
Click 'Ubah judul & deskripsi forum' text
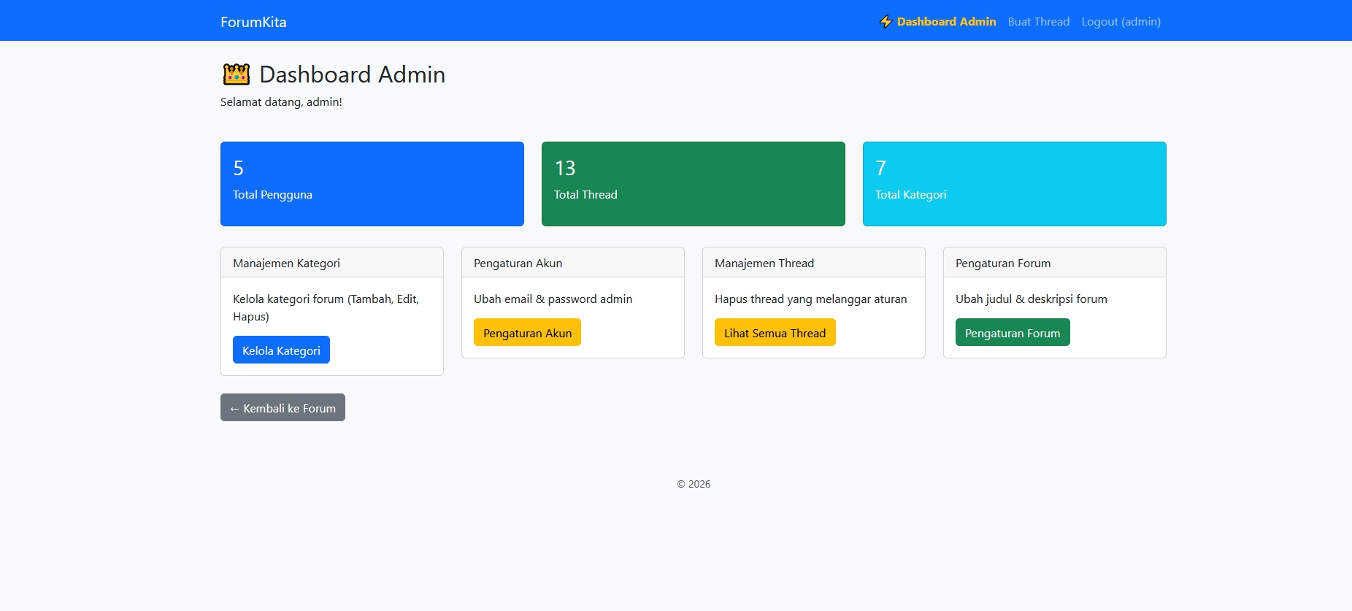1031,299
